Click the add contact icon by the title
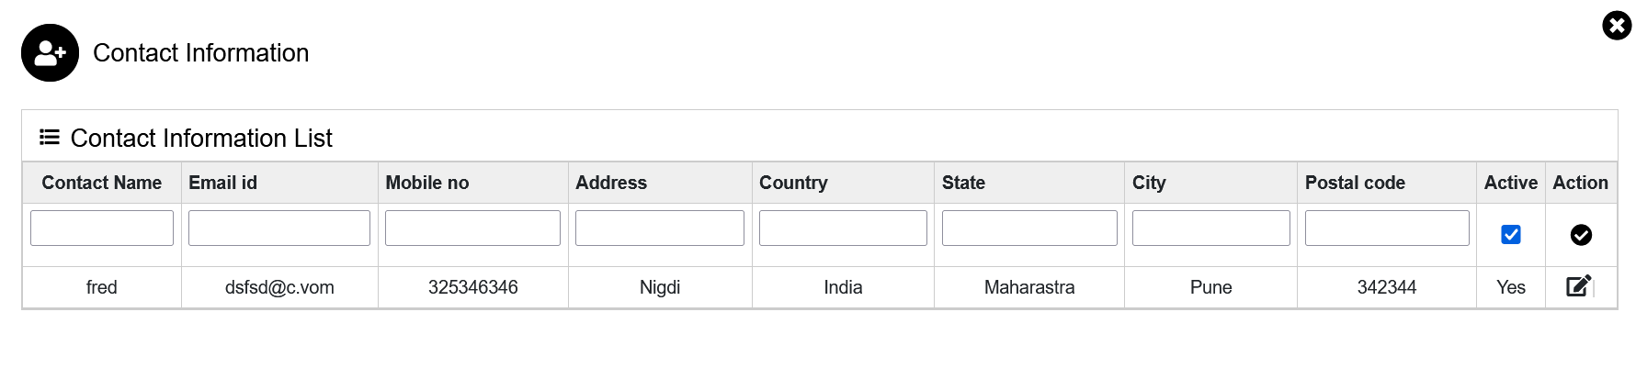This screenshot has height=379, width=1636. click(50, 53)
